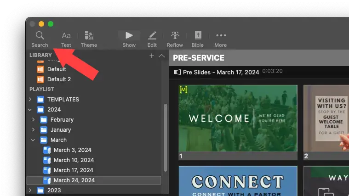349x196 pixels.
Task: Add a new library item with plus
Action: [x=152, y=56]
